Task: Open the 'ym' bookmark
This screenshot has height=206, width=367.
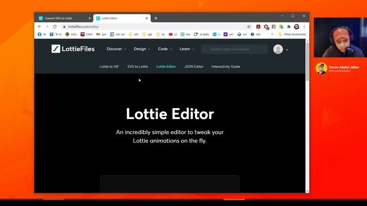Action: click(x=228, y=34)
